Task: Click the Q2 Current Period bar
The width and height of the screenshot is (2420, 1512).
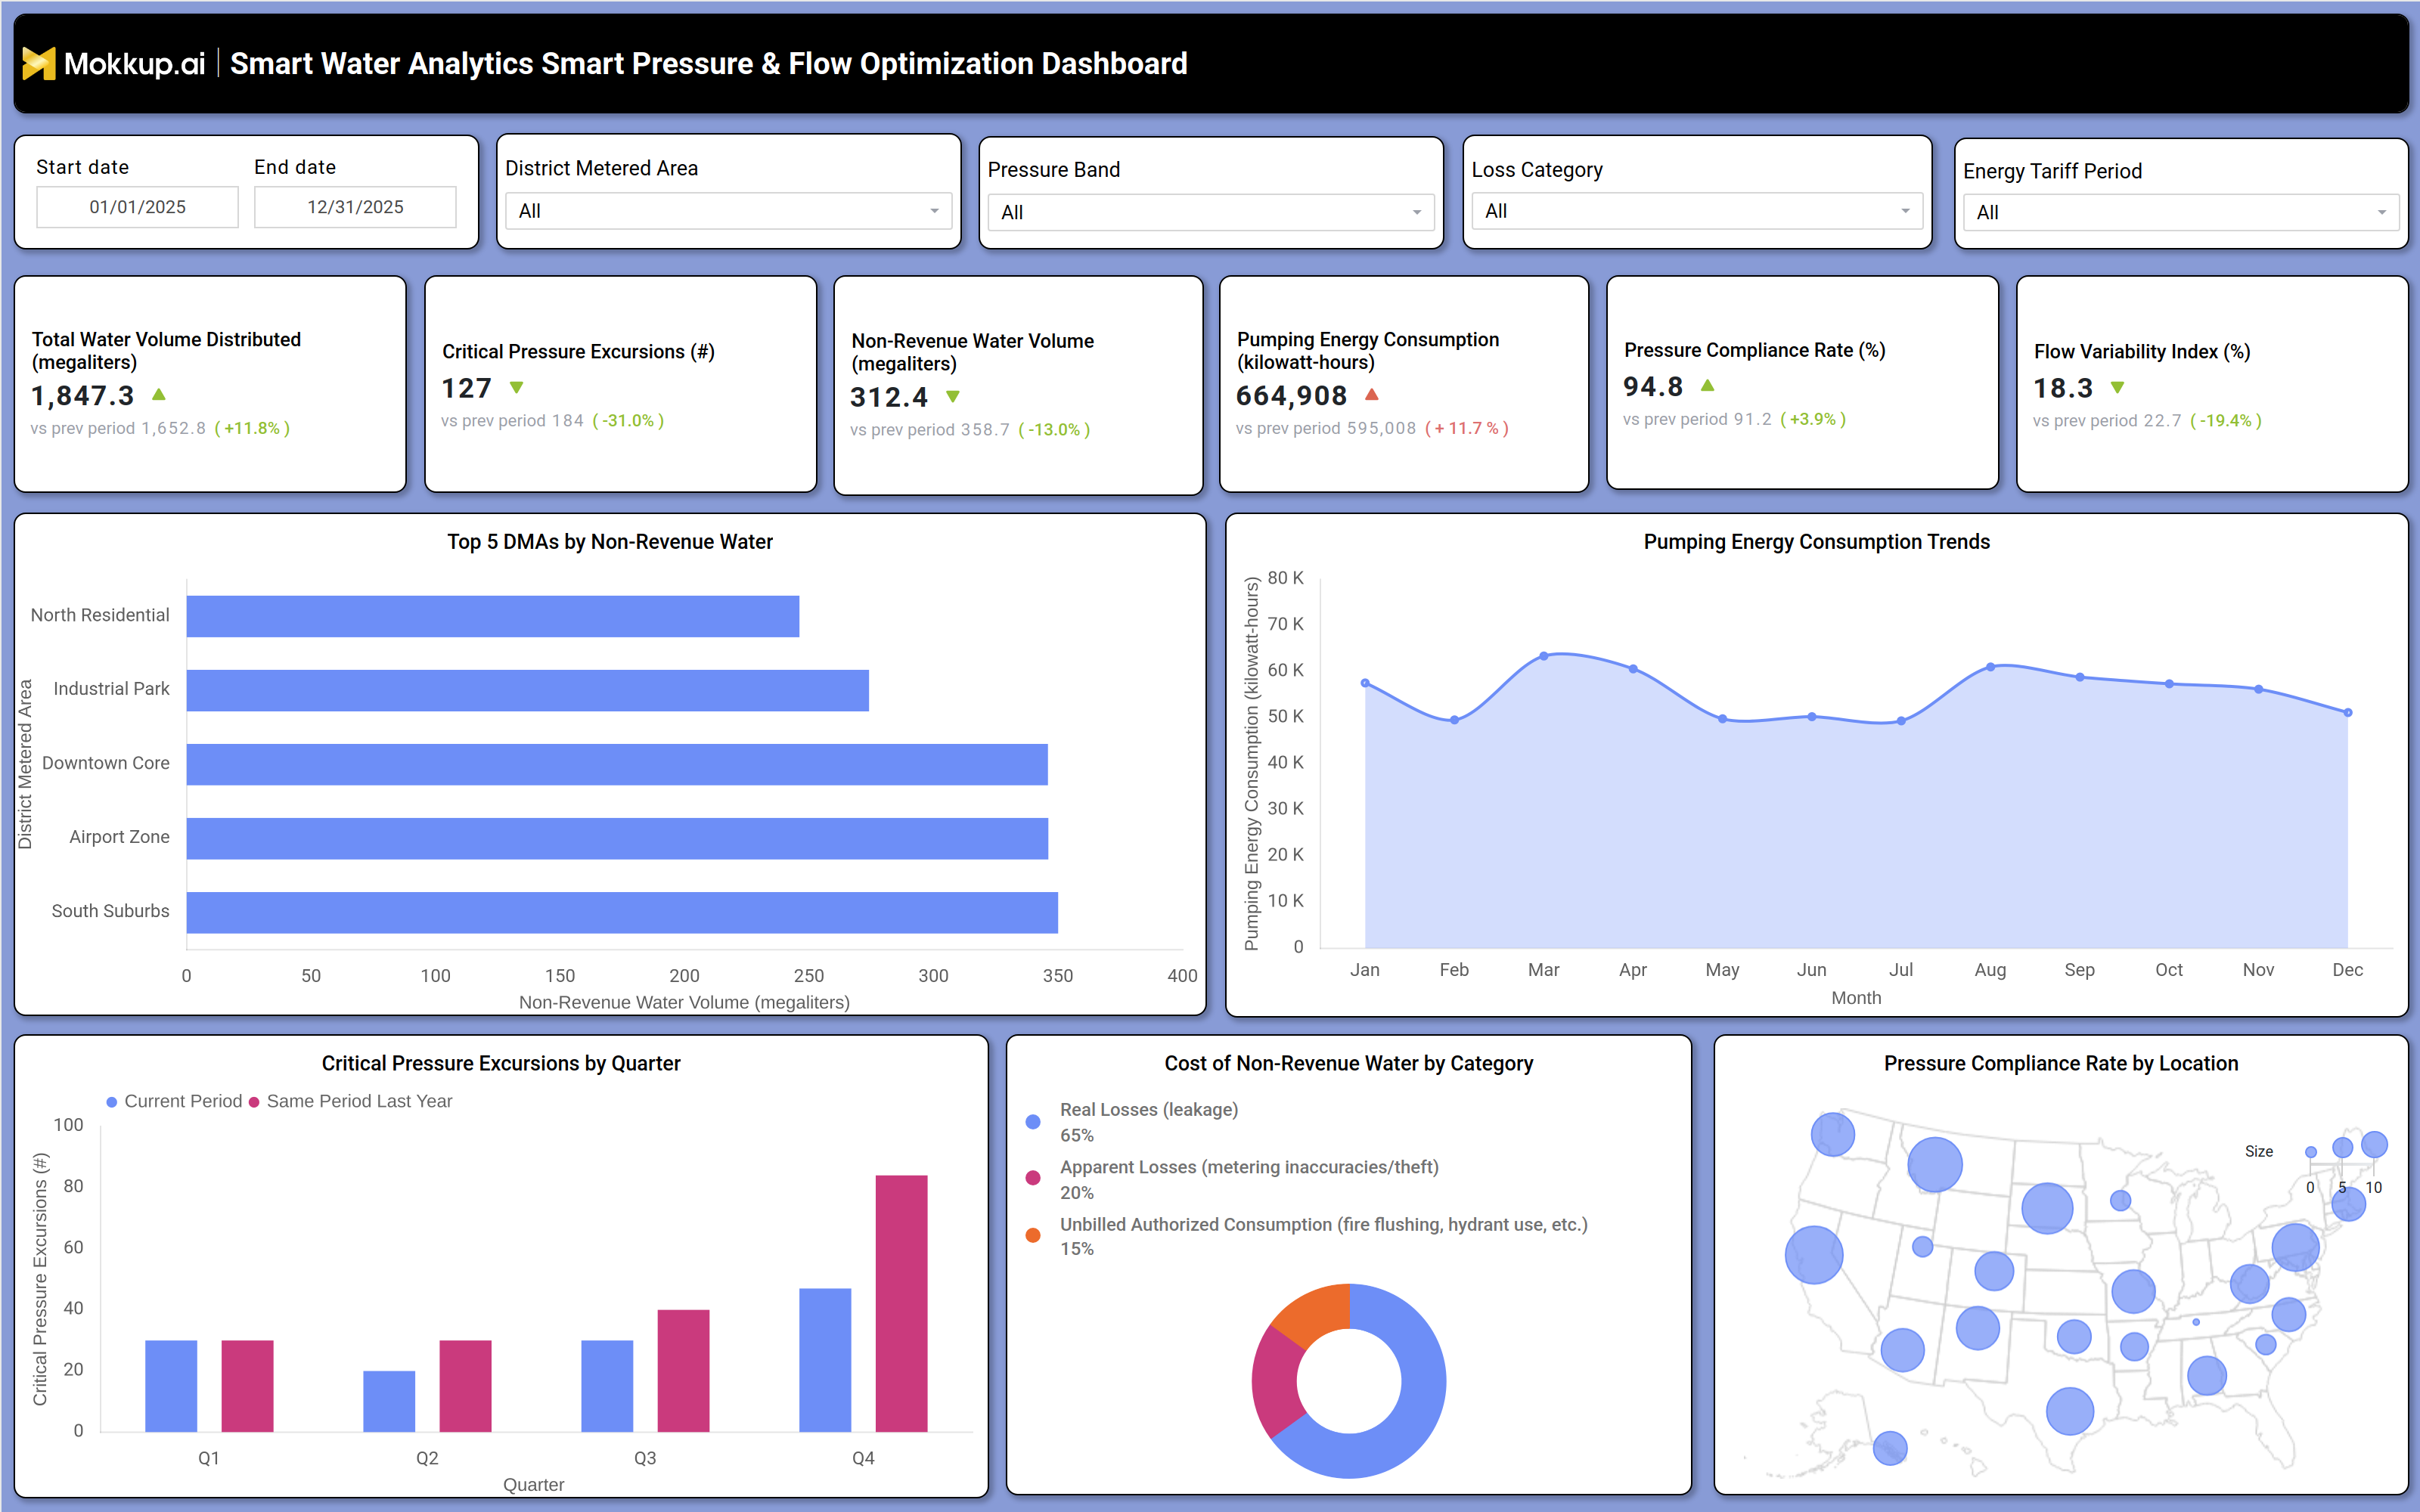Action: point(389,1401)
